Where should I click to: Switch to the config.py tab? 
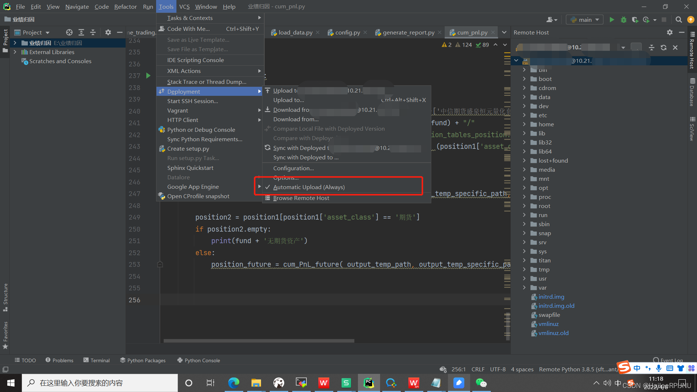click(x=347, y=32)
